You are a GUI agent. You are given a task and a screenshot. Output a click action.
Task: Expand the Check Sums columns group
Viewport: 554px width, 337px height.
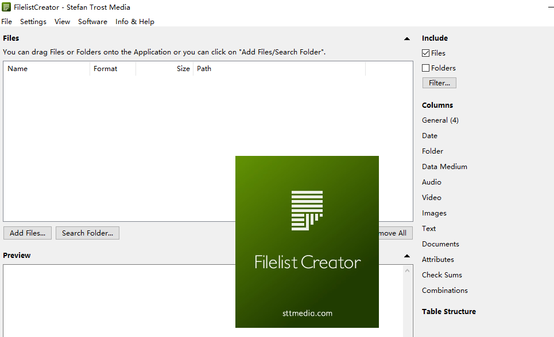point(442,275)
